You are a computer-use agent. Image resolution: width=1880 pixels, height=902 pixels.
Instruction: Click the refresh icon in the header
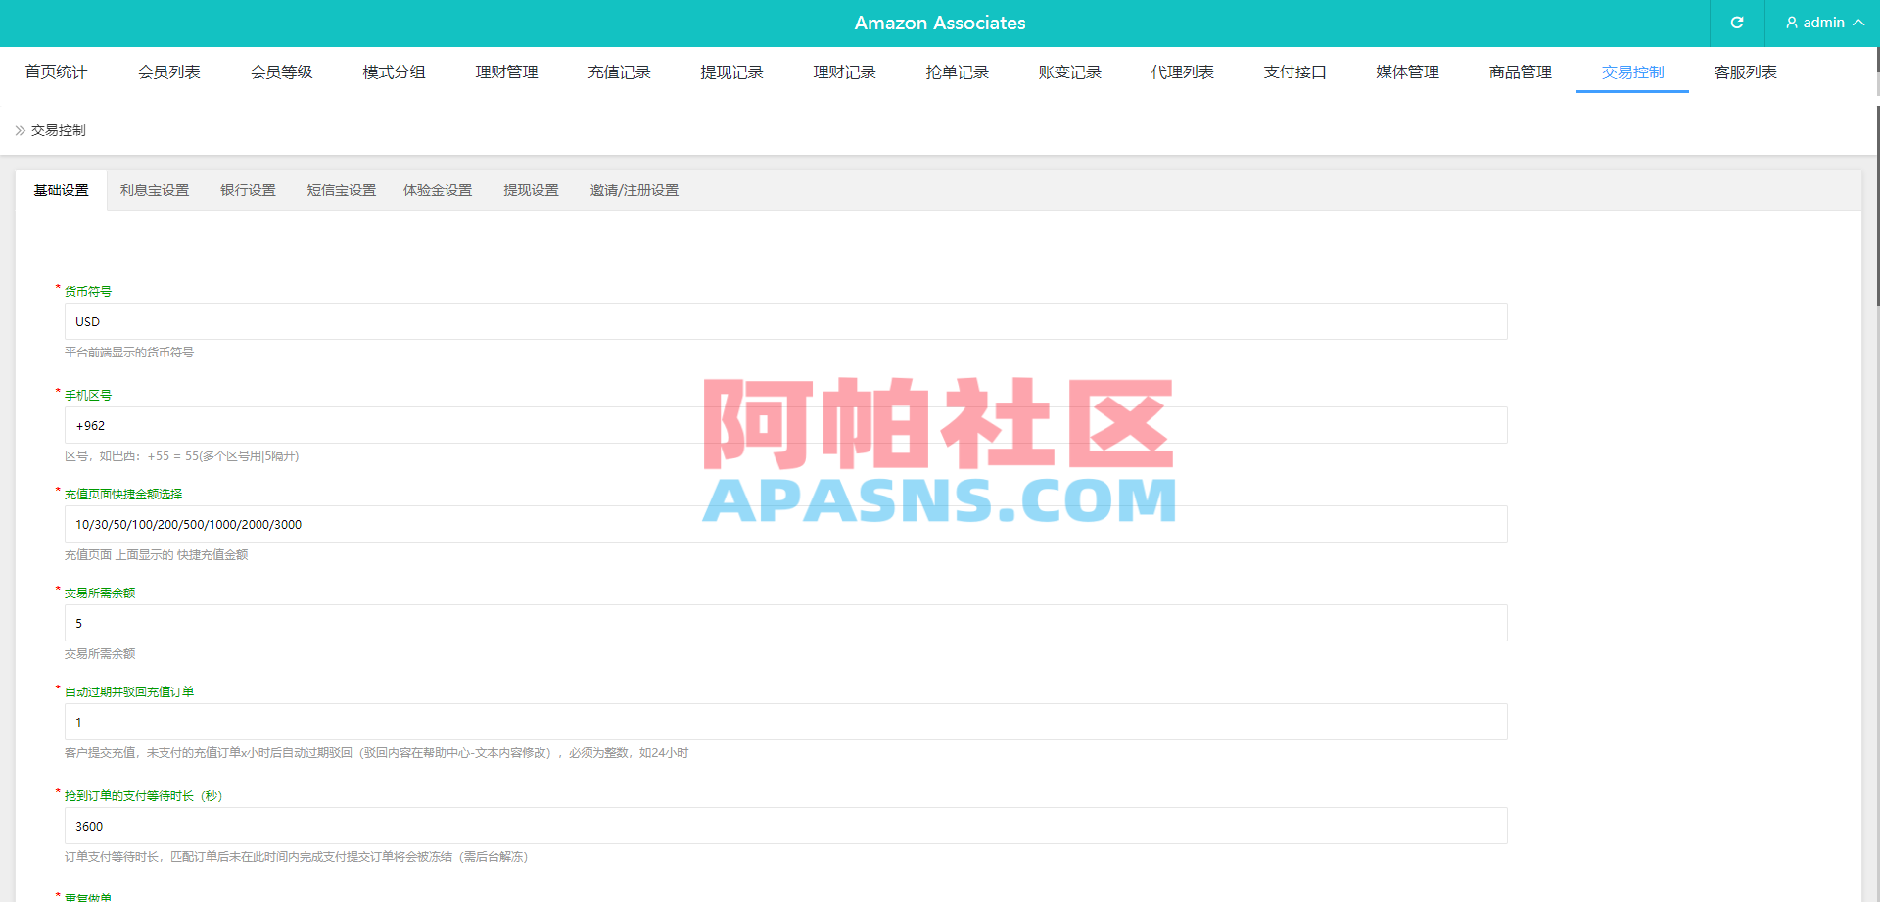pos(1737,23)
